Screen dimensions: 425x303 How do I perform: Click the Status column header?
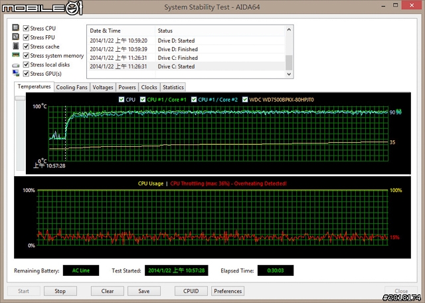coord(220,31)
